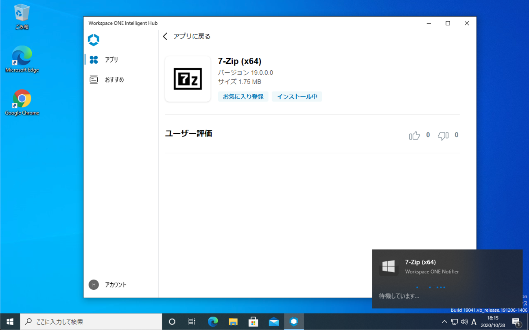
Task: Open Mail from the taskbar
Action: (274, 321)
